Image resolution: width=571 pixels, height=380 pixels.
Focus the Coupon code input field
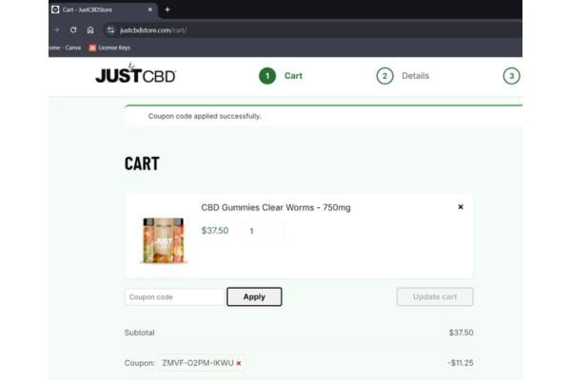tap(175, 296)
